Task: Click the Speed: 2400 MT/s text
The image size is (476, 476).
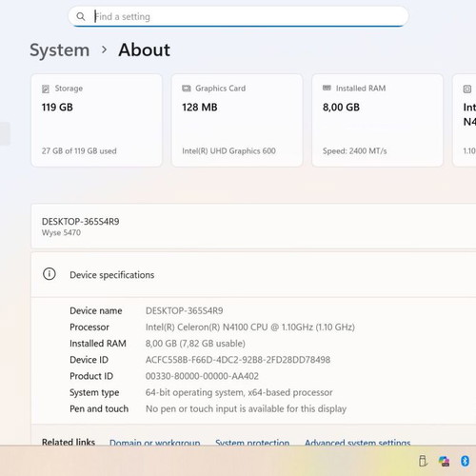Action: (x=355, y=151)
